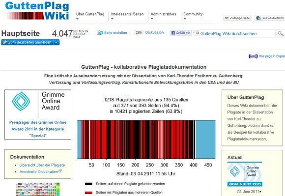Click the Hauptseite page title
Screen dimensions: 285x196
click(21, 33)
